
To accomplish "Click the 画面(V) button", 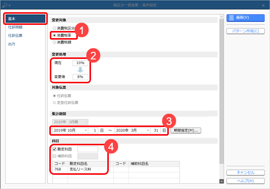I will (246, 18).
